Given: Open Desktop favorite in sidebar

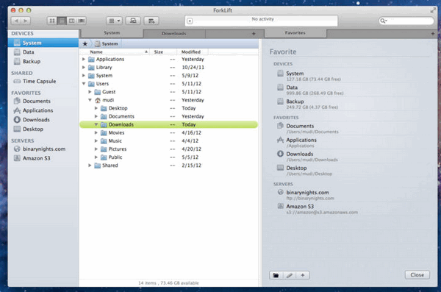Looking at the screenshot, I should point(43,129).
